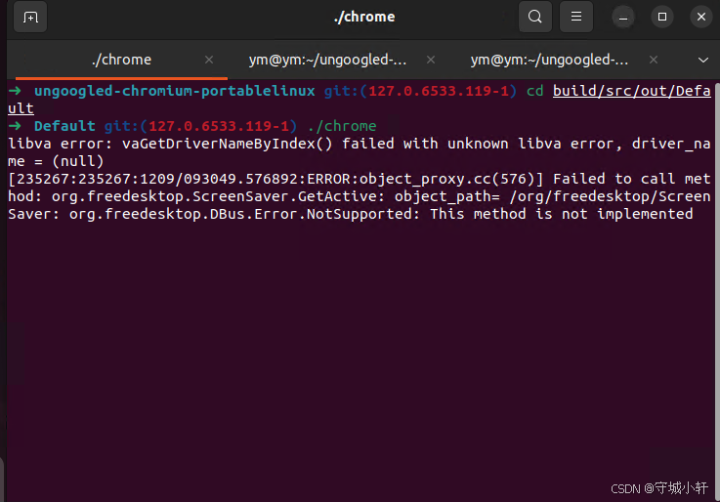720x502 pixels.
Task: Close the terminal window
Action: (x=701, y=17)
